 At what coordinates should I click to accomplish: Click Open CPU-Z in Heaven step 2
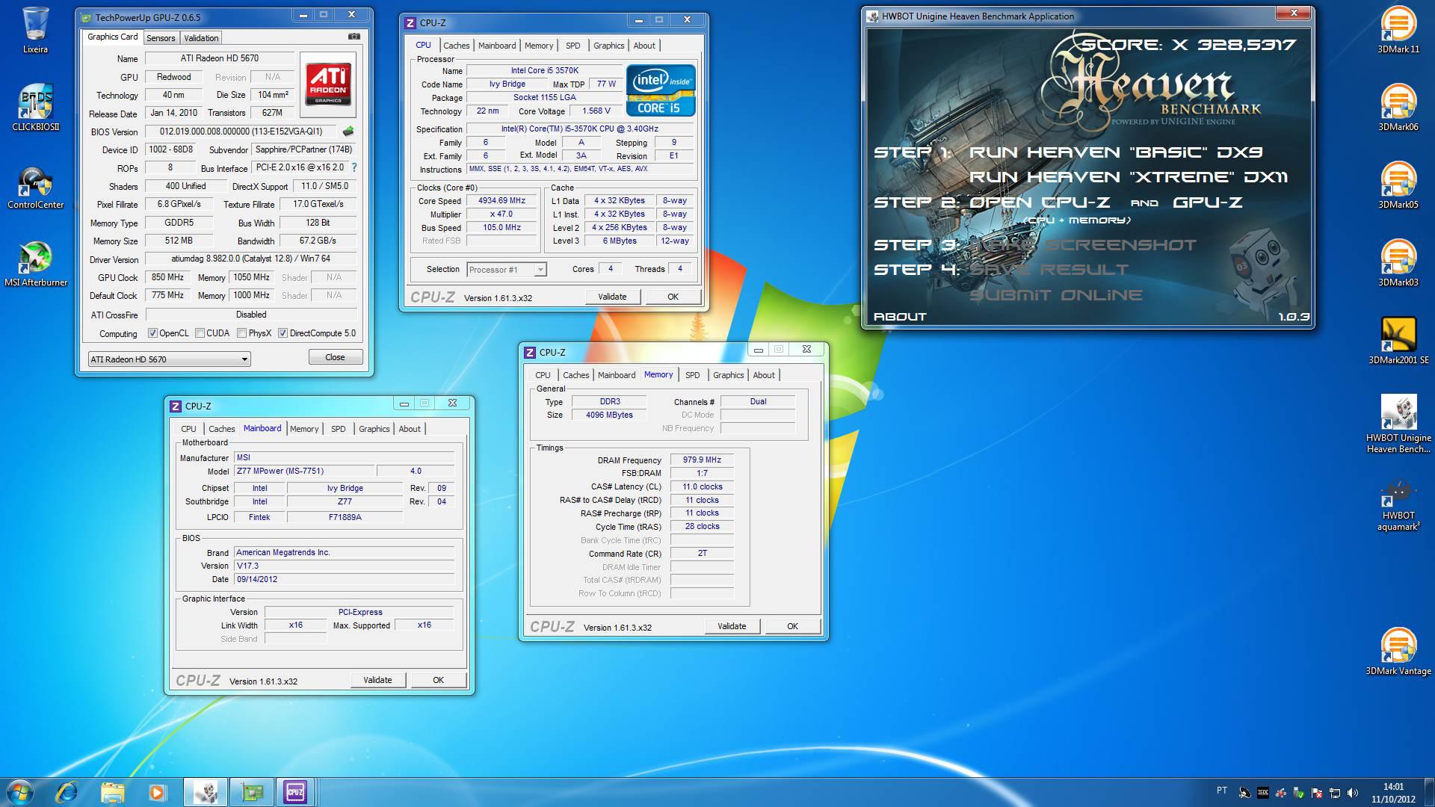tap(1040, 202)
